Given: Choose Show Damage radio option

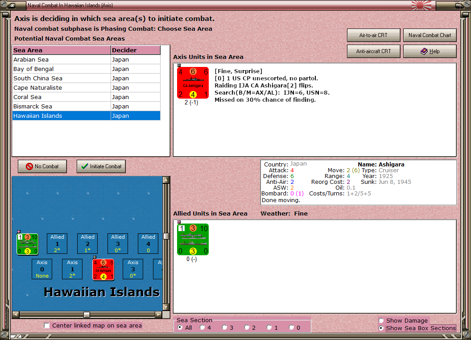Looking at the screenshot, I should click(381, 320).
